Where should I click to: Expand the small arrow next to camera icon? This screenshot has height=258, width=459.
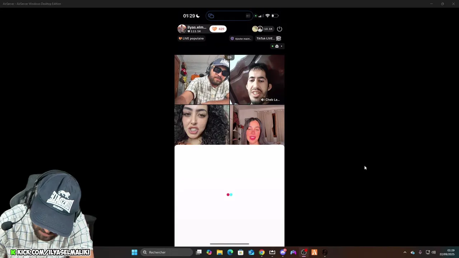281,46
